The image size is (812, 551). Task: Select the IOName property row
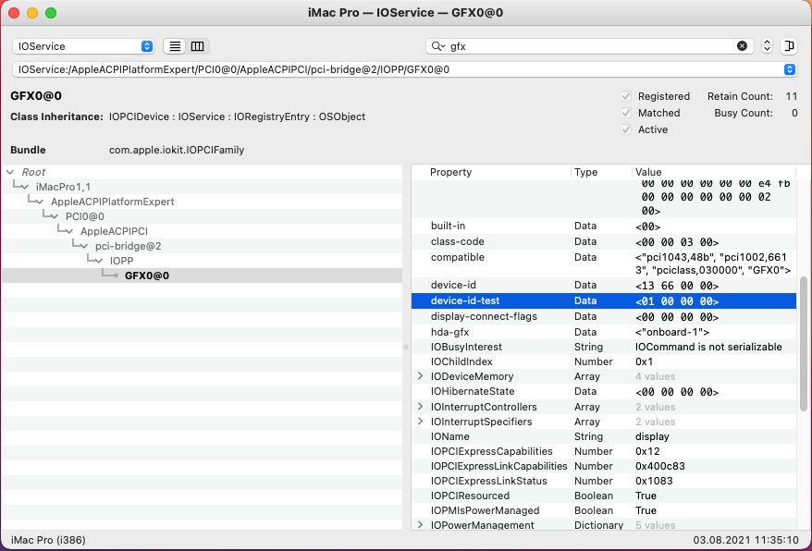click(x=604, y=436)
